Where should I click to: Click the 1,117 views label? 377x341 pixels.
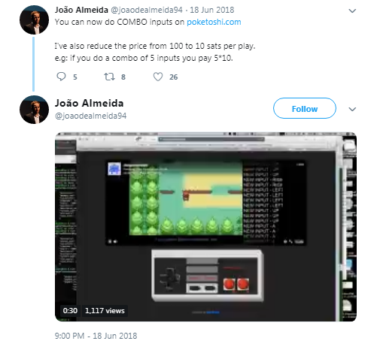click(105, 311)
